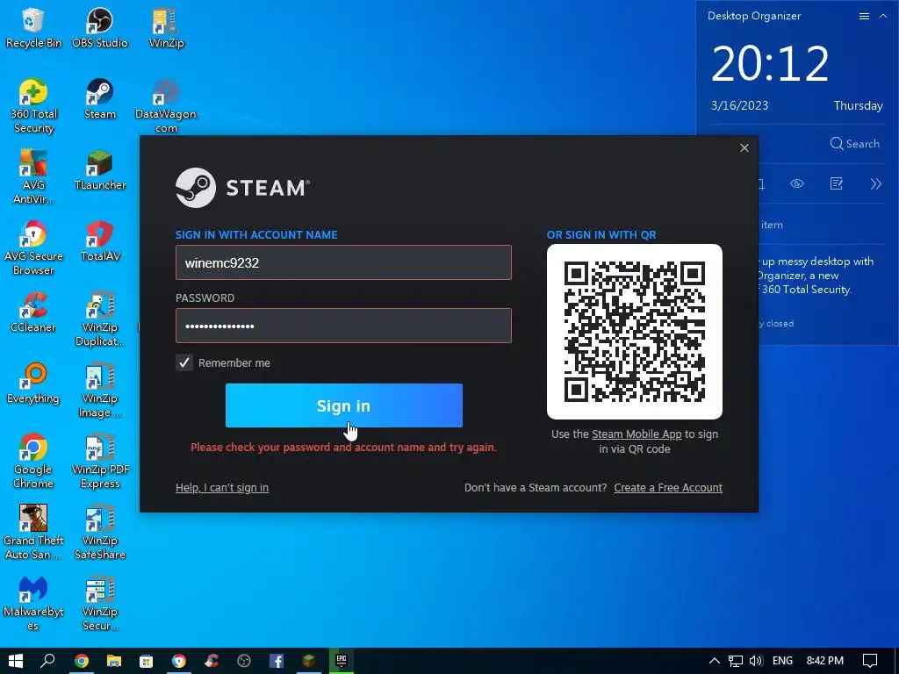Open the Minecraft block taskbar icon
899x674 pixels.
309,661
